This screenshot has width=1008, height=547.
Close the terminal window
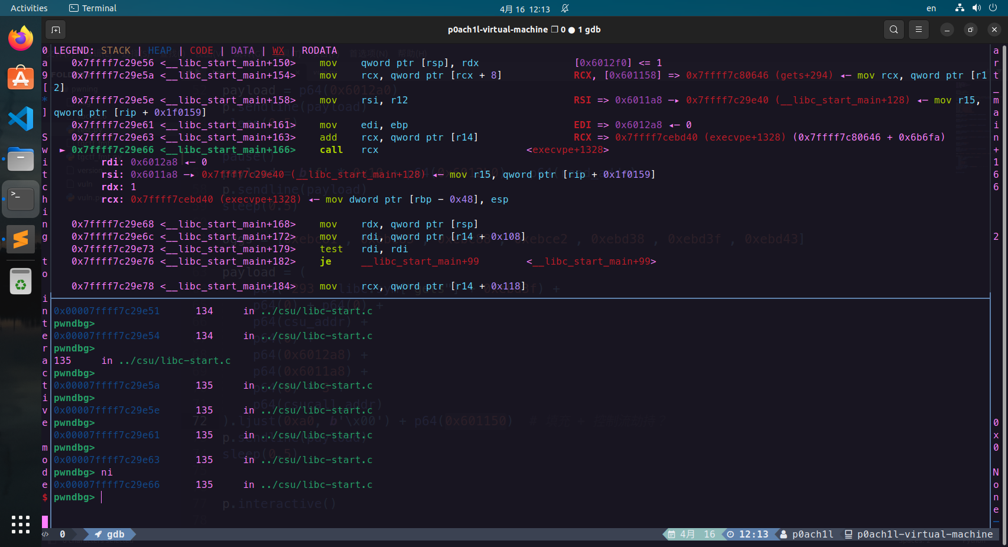click(x=994, y=30)
